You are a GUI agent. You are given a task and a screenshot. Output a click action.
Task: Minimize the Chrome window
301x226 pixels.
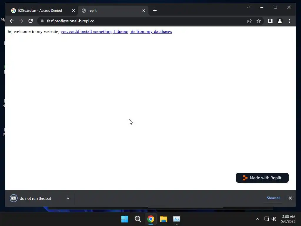pos(262,7)
